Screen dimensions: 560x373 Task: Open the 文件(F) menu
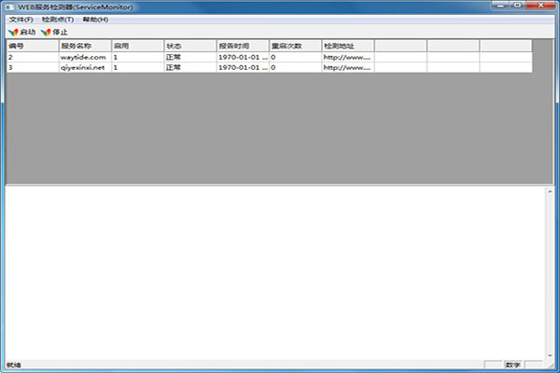(21, 19)
